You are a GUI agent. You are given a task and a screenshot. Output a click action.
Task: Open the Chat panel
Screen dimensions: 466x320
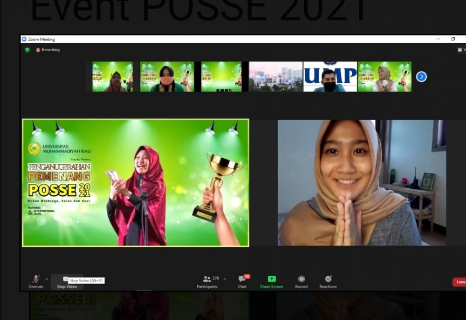tap(242, 281)
